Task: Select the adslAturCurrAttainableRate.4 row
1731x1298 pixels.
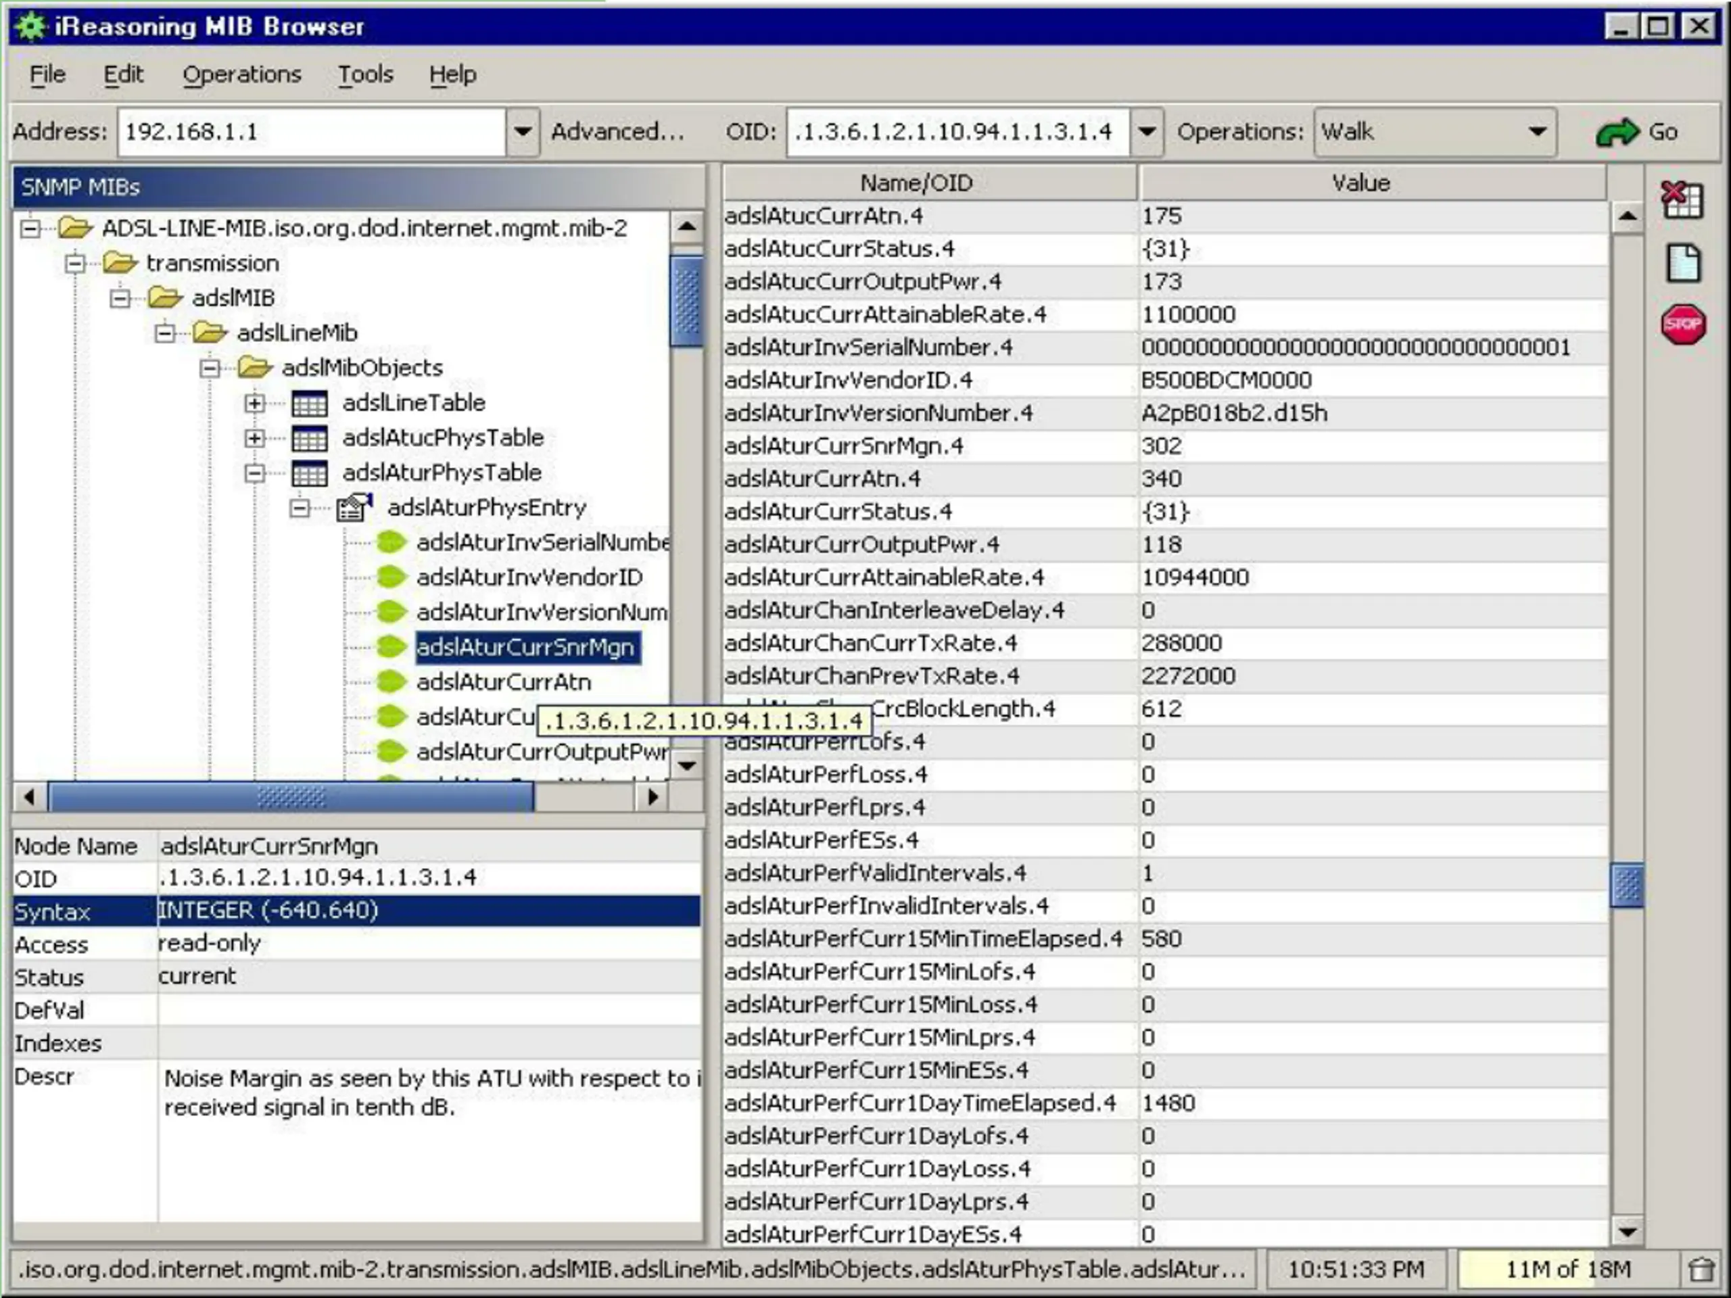Action: coord(1165,577)
